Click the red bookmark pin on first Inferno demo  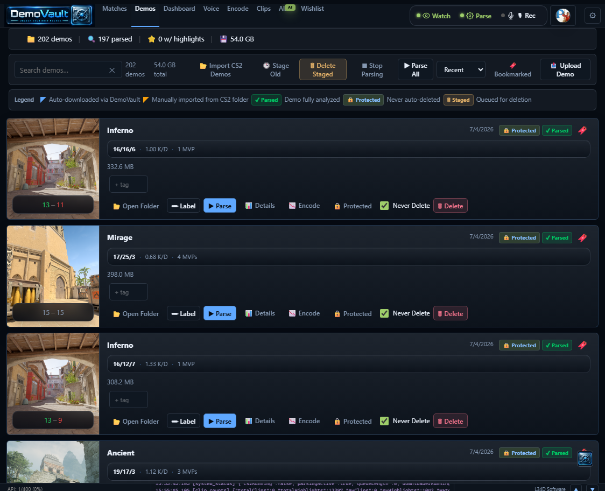(582, 130)
